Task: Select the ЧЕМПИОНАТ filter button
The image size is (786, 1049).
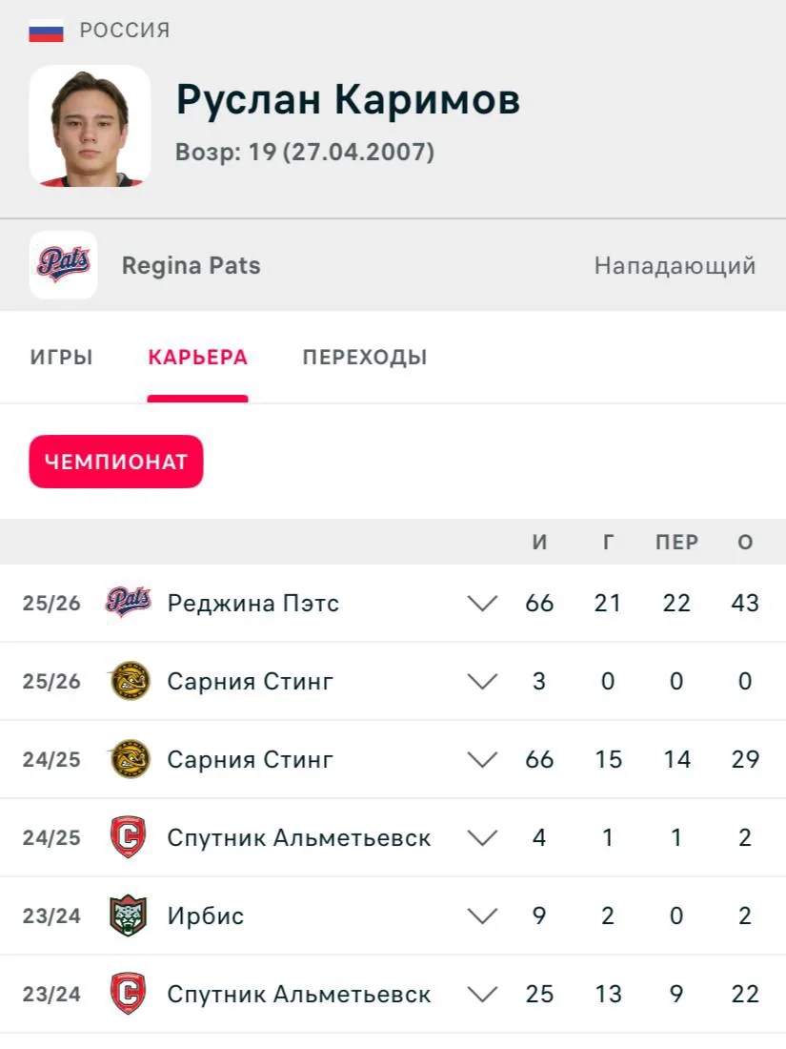Action: pyautogui.click(x=116, y=462)
